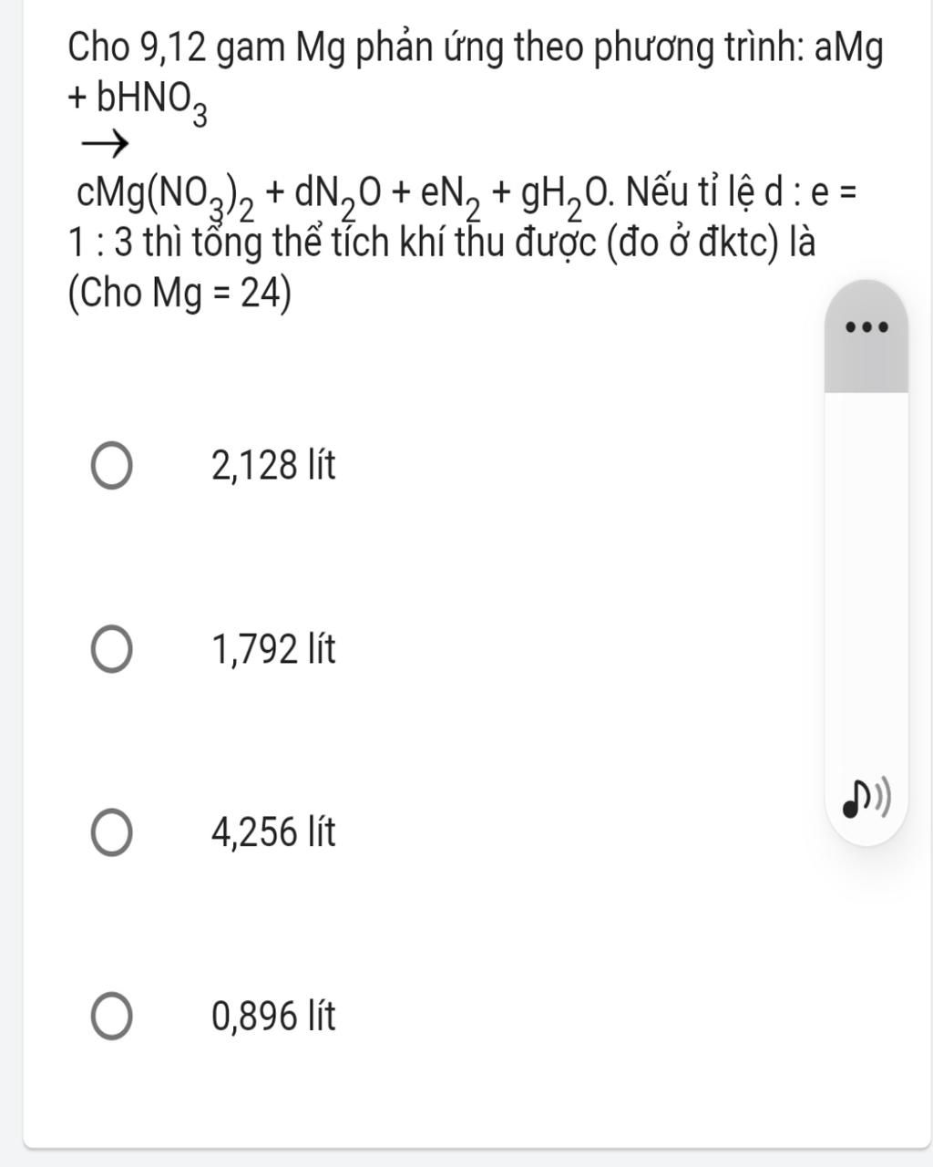Click the answer label "1,792 lít"

pyautogui.click(x=273, y=650)
